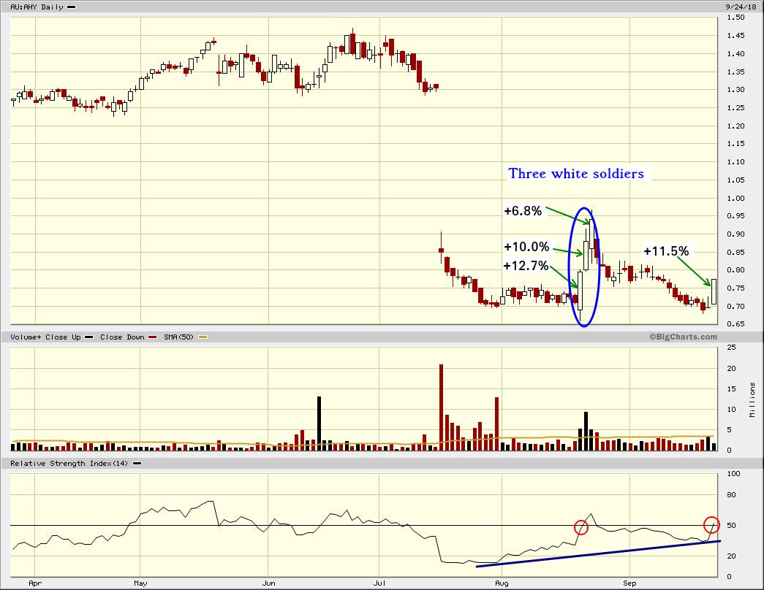Screen dimensions: 764x590
Task: Click the 1.05 price axis label
Action: point(735,180)
